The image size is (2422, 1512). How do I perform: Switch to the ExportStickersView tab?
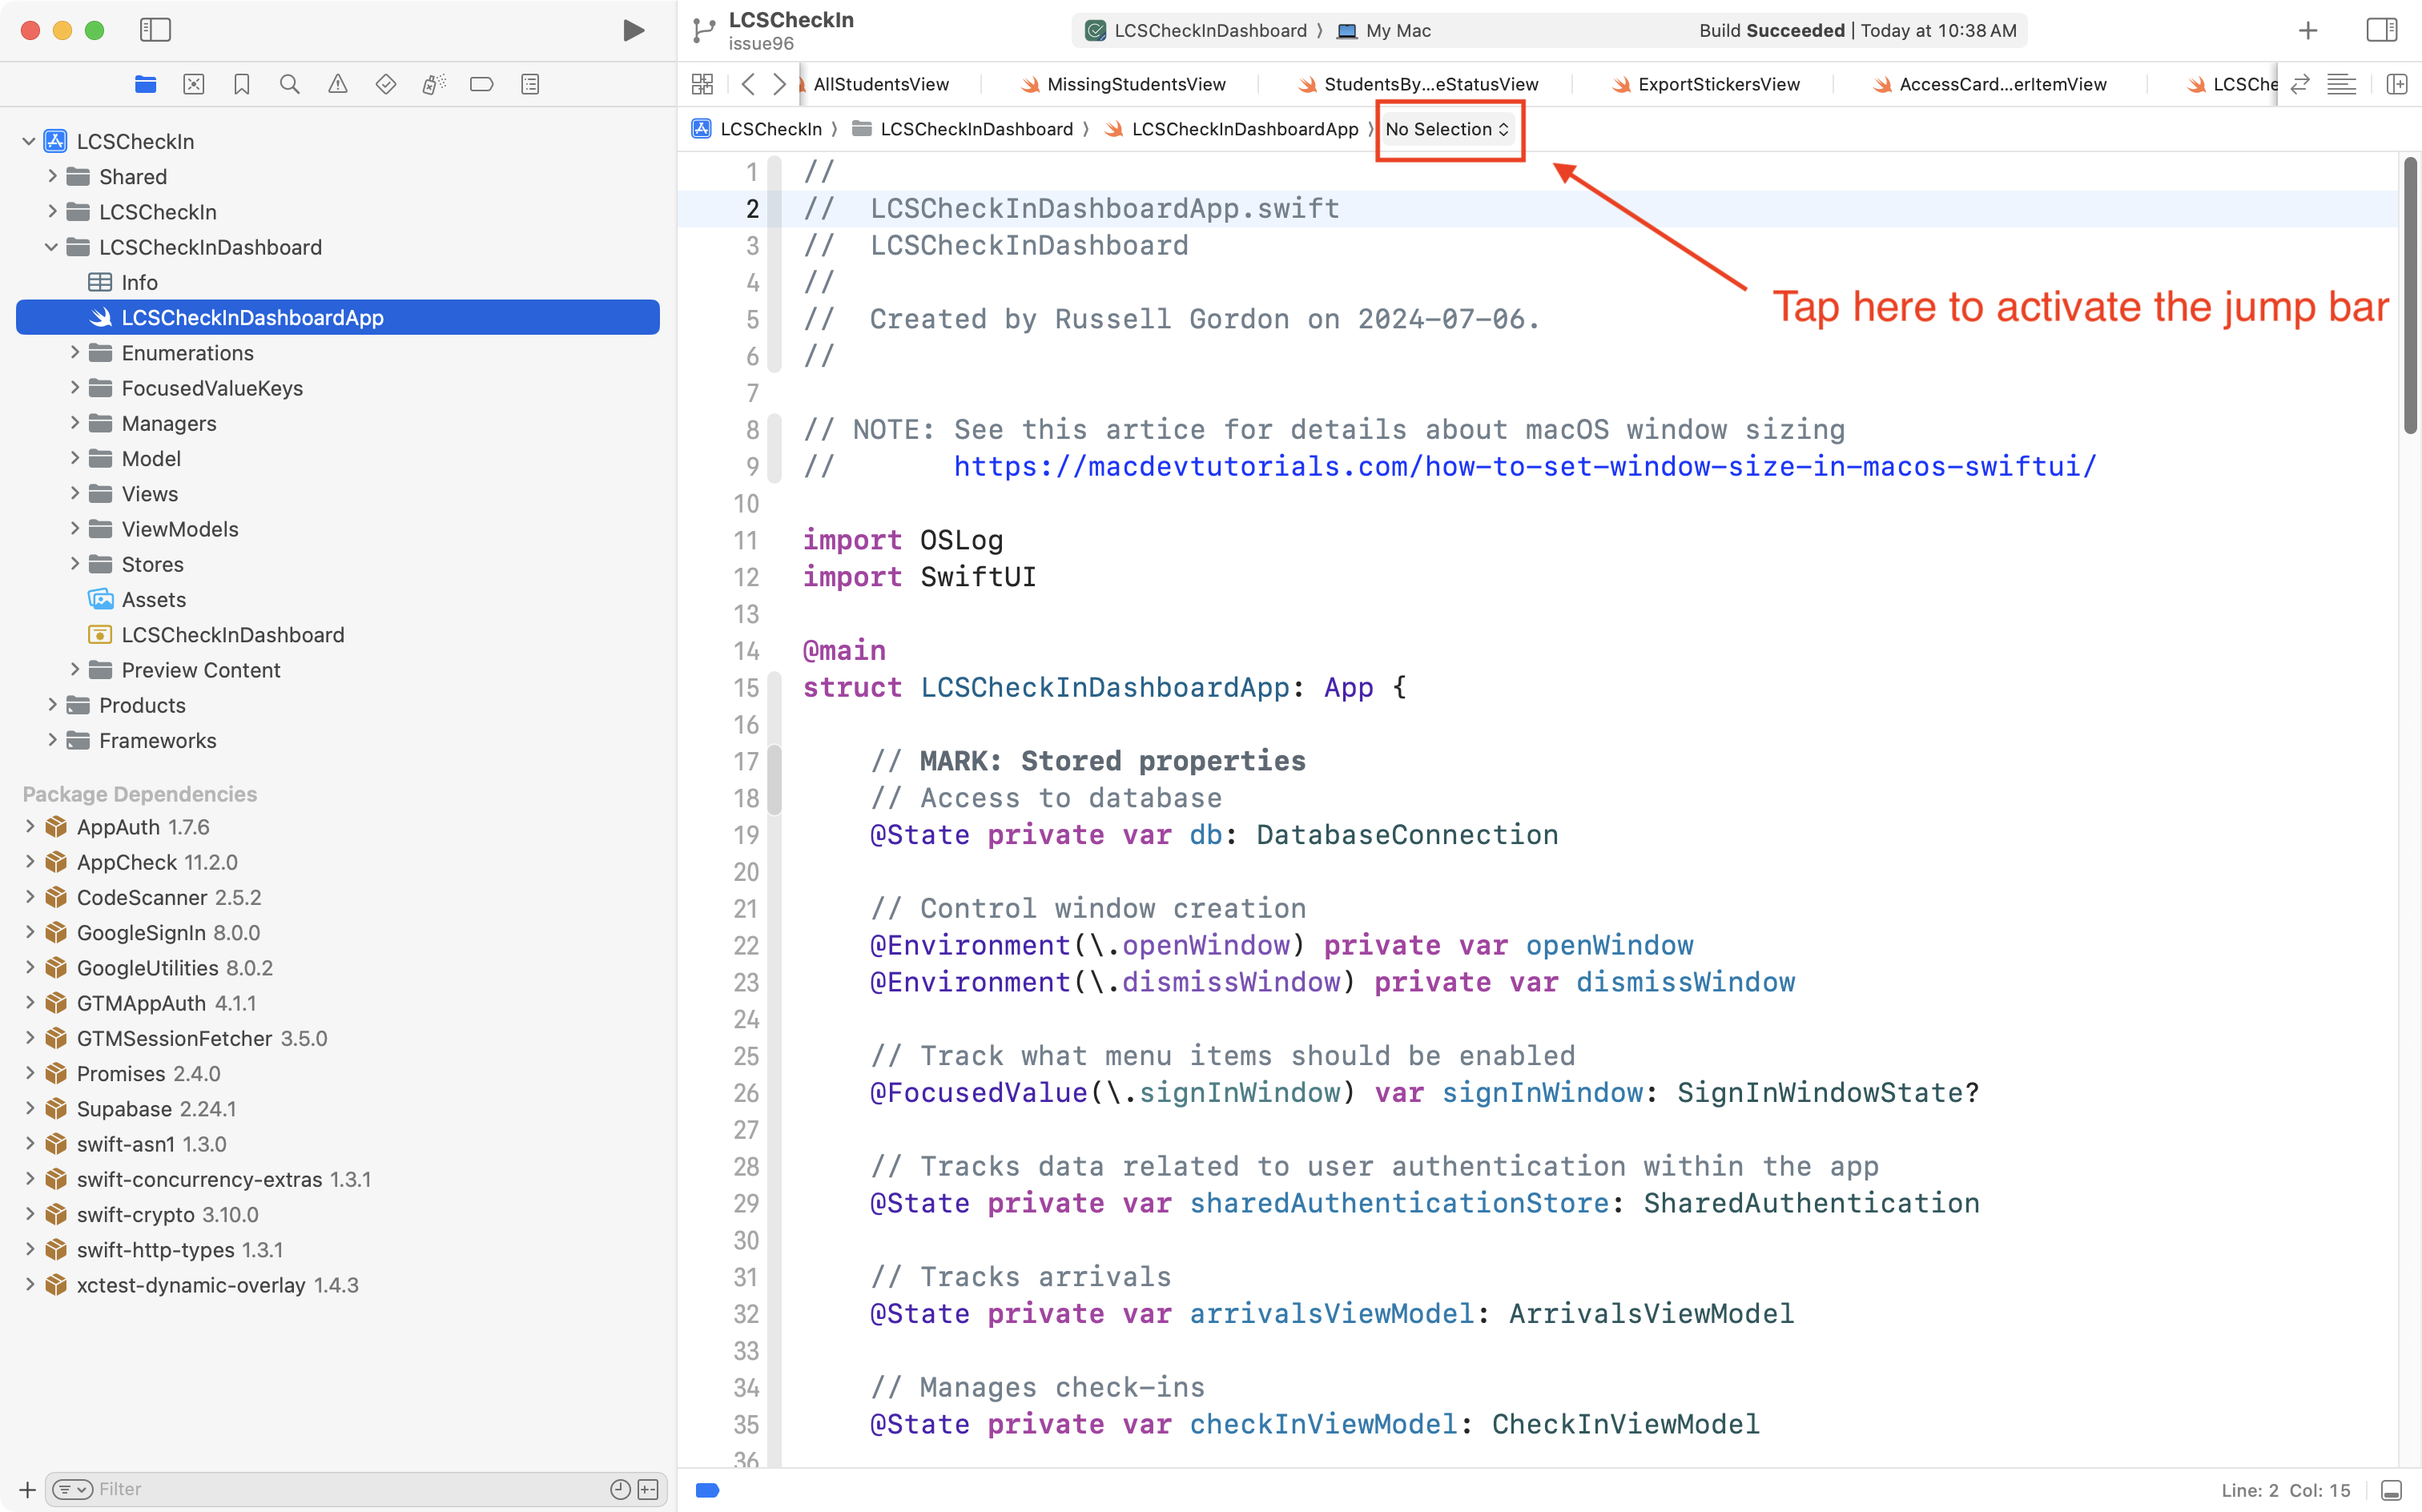pyautogui.click(x=1718, y=85)
